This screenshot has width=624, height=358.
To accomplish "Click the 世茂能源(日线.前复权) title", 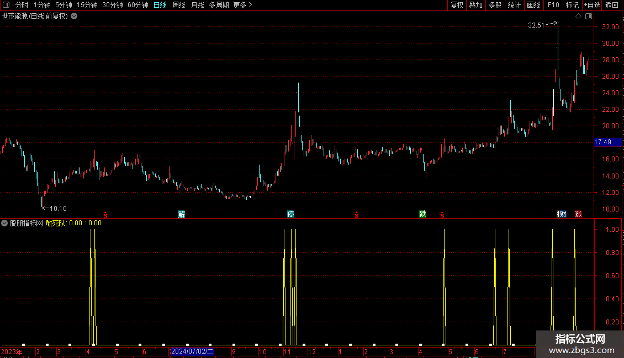I will (x=35, y=17).
